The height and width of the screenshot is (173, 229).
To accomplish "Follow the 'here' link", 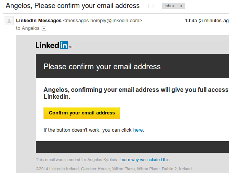I will [x=138, y=130].
